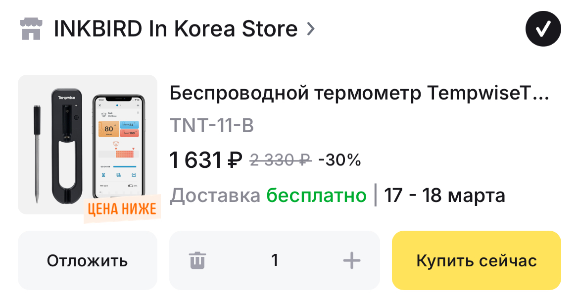Image resolution: width=579 pixels, height=302 pixels.
Task: Increase quantity with the plus icon
Action: pos(351,260)
